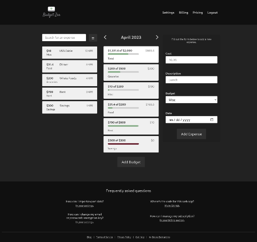Open the filter menu icon next to search
The height and width of the screenshot is (242, 257).
click(x=93, y=38)
